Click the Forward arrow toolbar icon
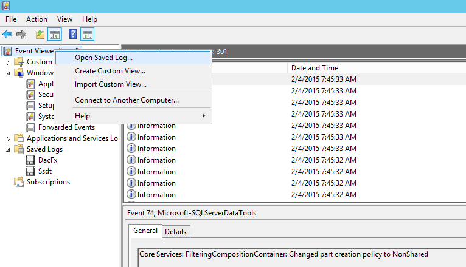The height and width of the screenshot is (267, 466). (x=21, y=35)
